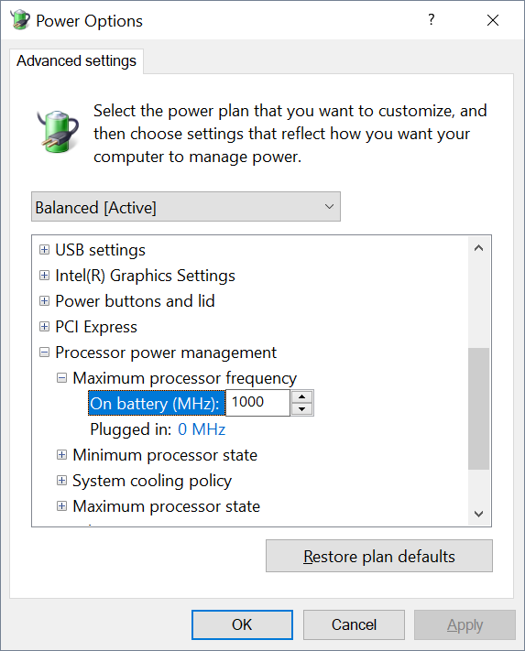Click the help question mark icon
The image size is (525, 651).
click(x=432, y=19)
